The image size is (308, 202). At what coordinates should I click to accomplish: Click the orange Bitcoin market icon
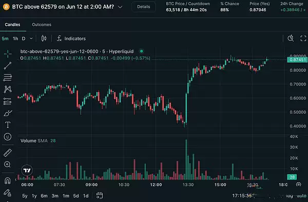coord(6,7)
